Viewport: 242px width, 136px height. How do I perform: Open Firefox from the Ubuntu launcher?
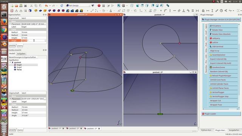coord(4,22)
